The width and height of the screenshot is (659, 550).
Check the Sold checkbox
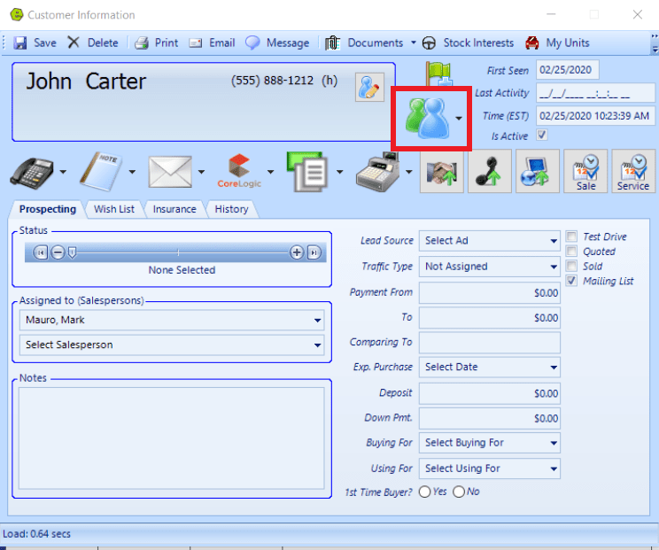coord(571,266)
